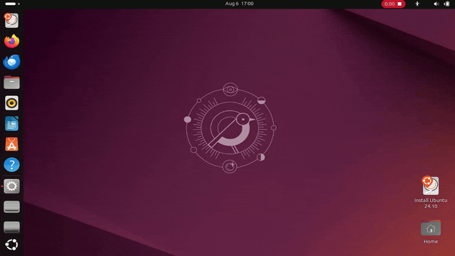Open Settings gear in dock

click(x=11, y=186)
